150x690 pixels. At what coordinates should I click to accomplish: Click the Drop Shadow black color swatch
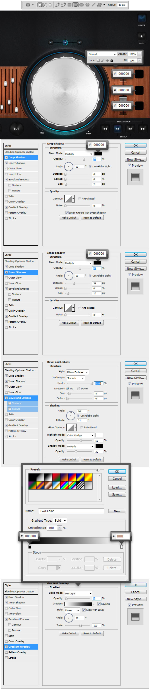click(98, 154)
